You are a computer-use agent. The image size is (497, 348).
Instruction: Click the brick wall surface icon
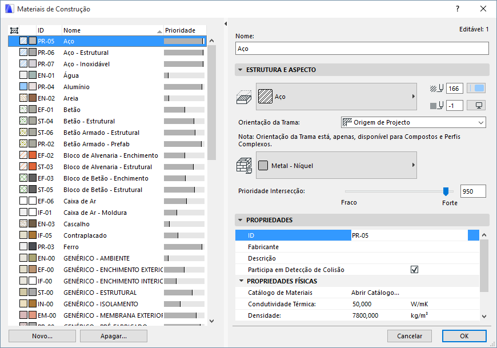click(244, 166)
